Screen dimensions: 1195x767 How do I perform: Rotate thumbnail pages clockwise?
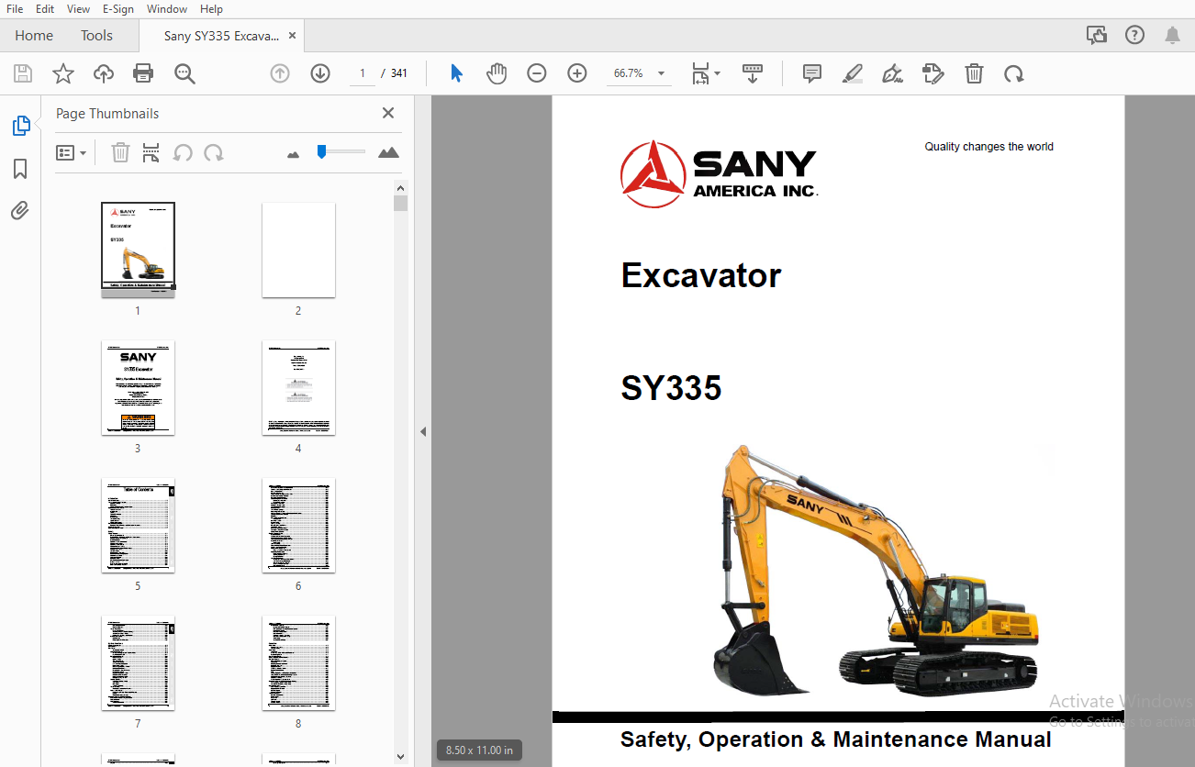[214, 152]
